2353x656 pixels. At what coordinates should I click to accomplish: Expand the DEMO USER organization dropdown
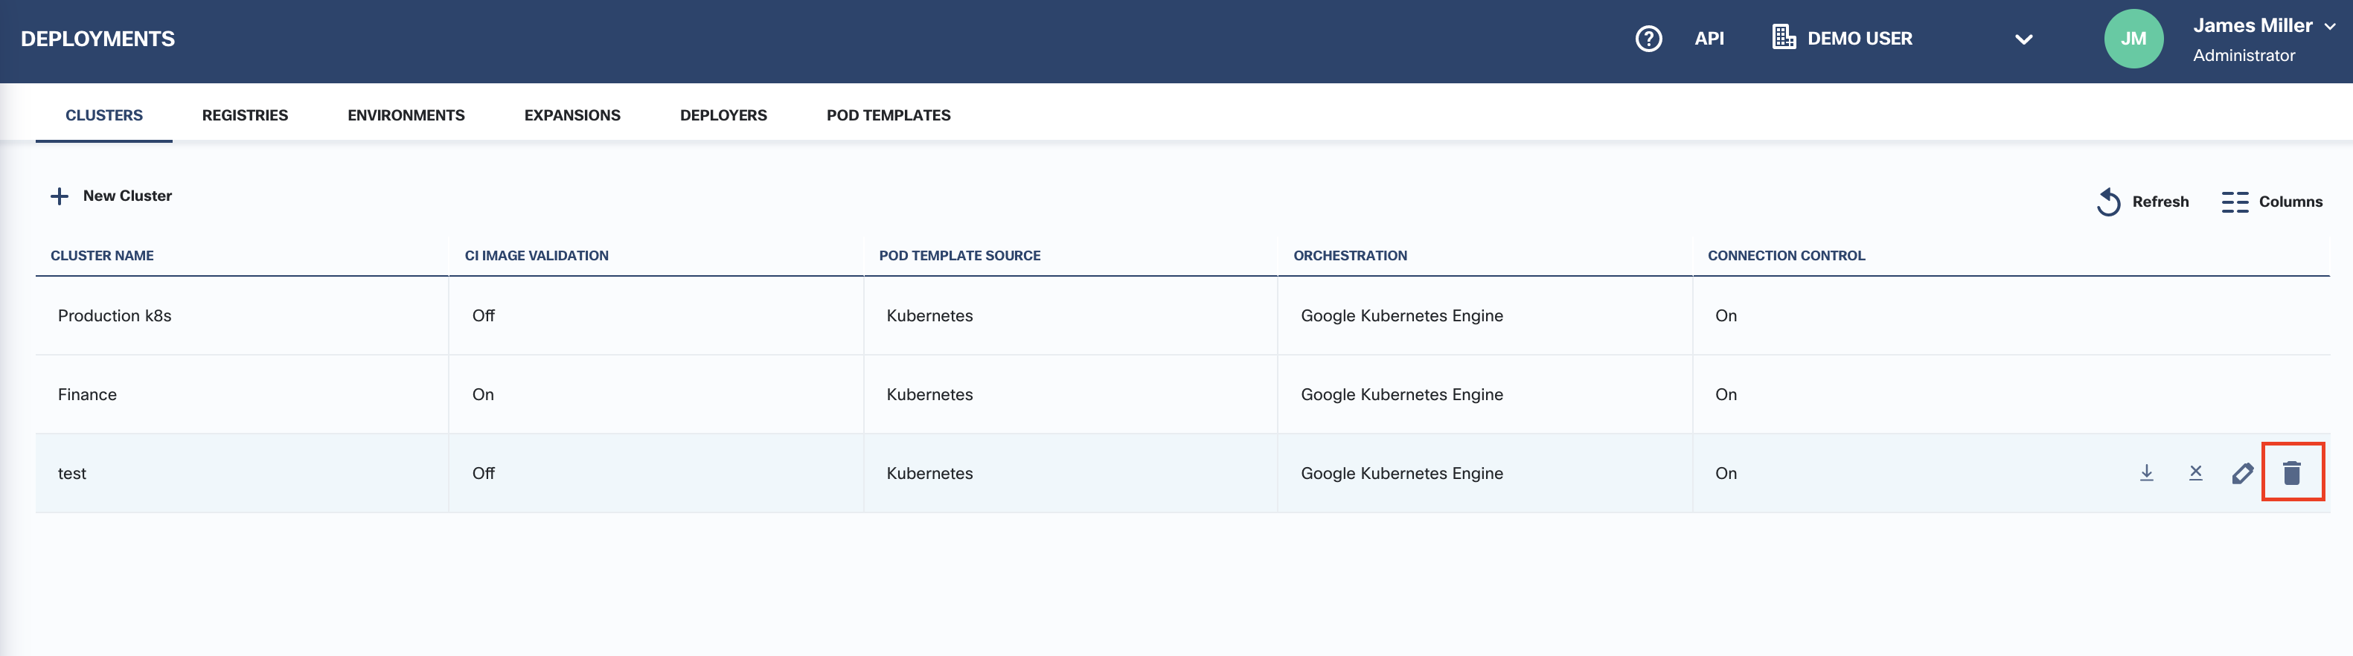click(x=2023, y=39)
